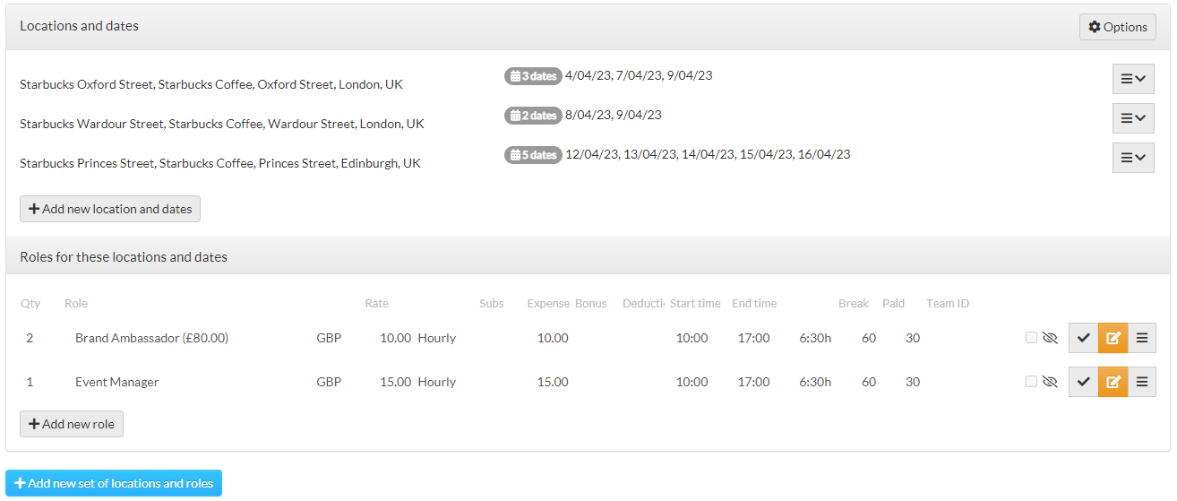Click the 10.00 Hourly rate for Brand Ambassador
Screen dimensions: 1177x501
(418, 338)
